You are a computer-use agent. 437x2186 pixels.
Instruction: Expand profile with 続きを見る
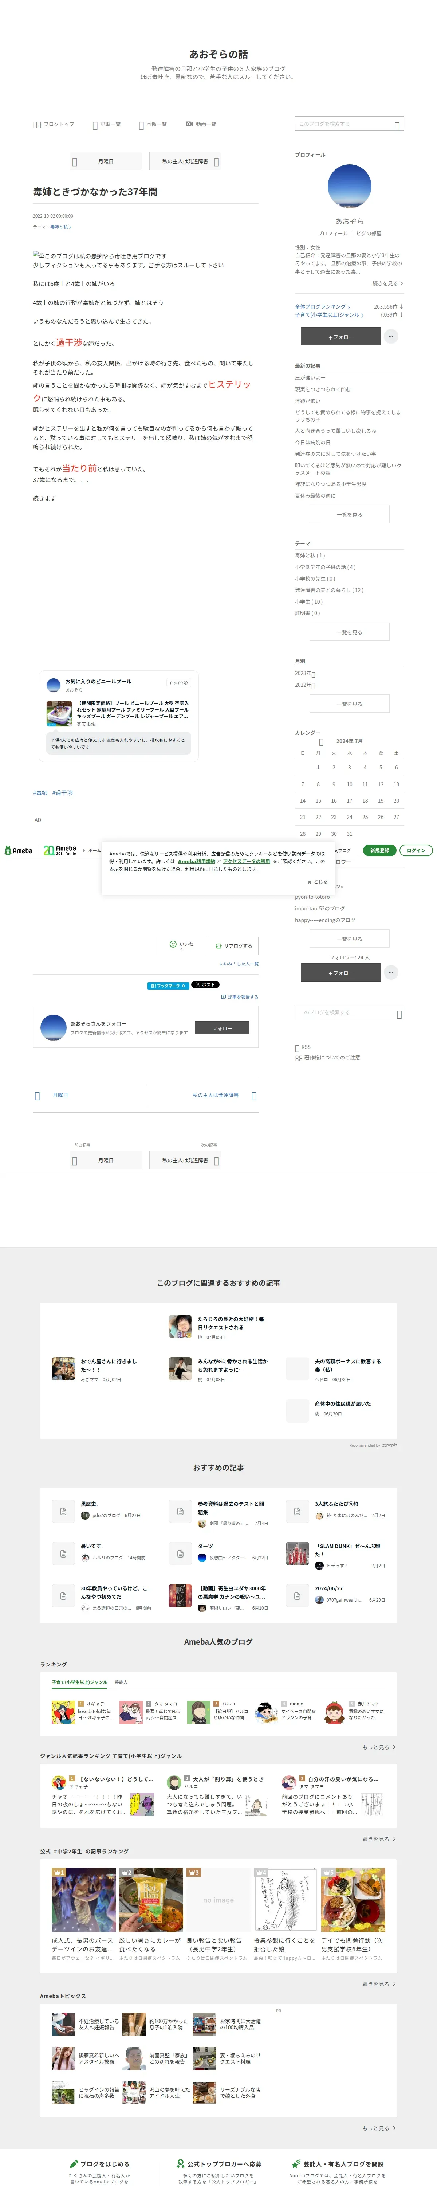[x=388, y=283]
